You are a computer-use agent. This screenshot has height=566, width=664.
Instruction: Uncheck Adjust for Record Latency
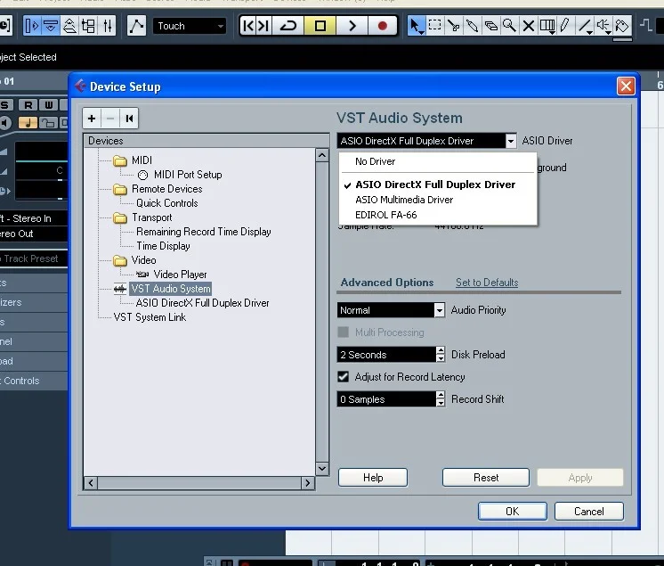click(x=344, y=377)
